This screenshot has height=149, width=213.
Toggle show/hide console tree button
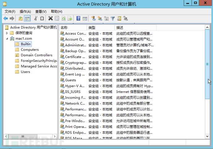(x=27, y=18)
